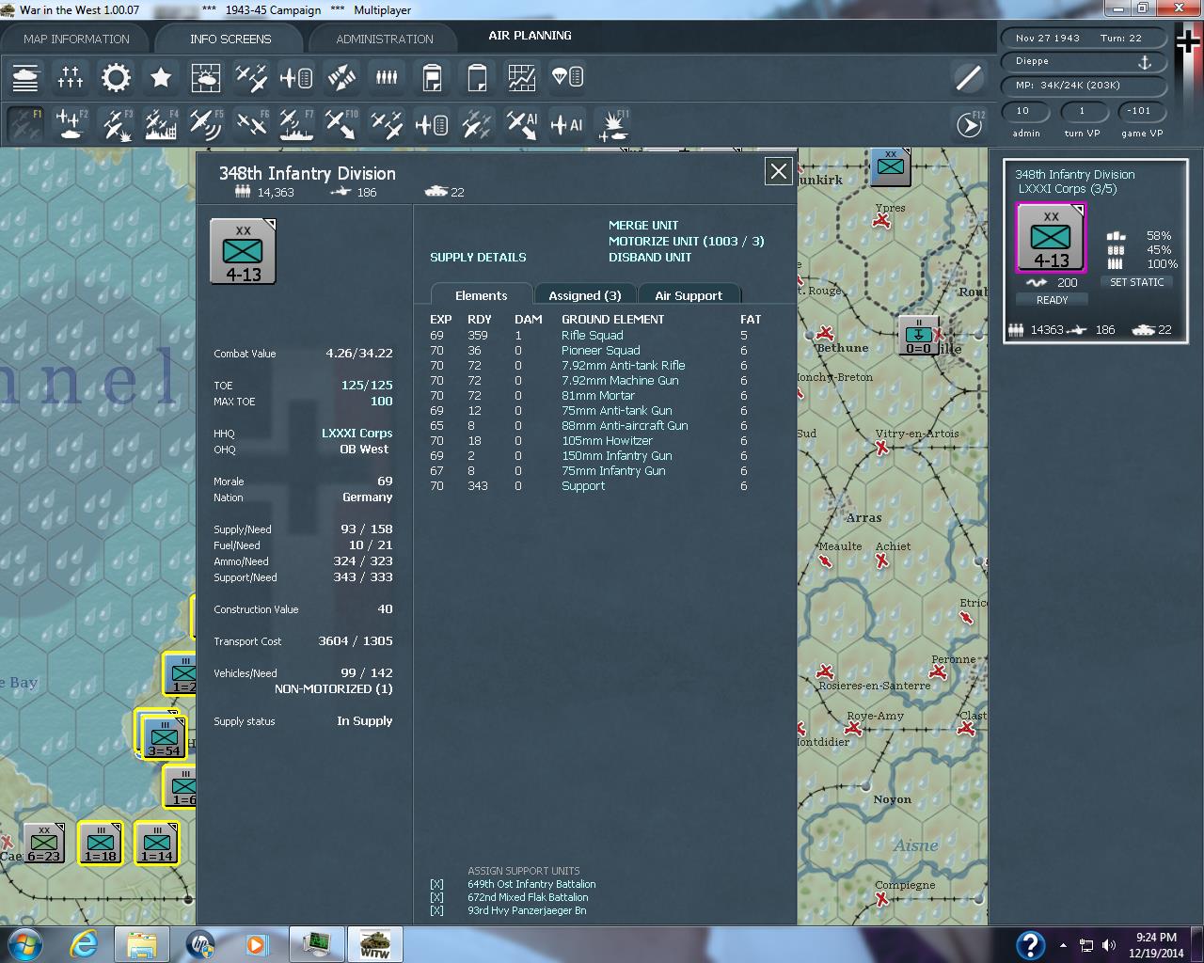Click the [X] next to 93rd Hvy Panzerjaeger Bn
Screen dimensions: 1204x963
[436, 910]
